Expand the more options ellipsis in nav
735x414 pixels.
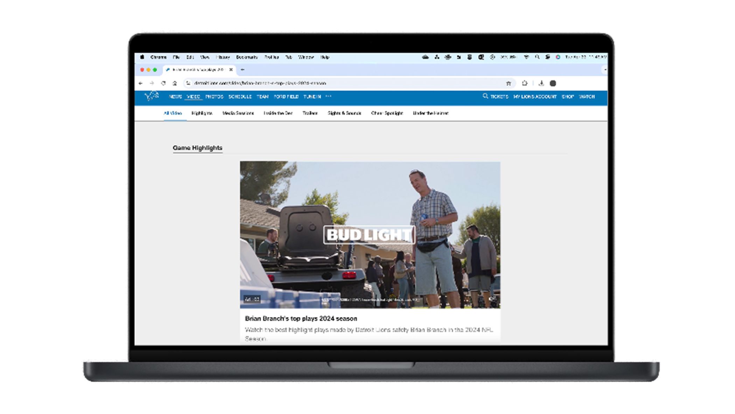[328, 96]
